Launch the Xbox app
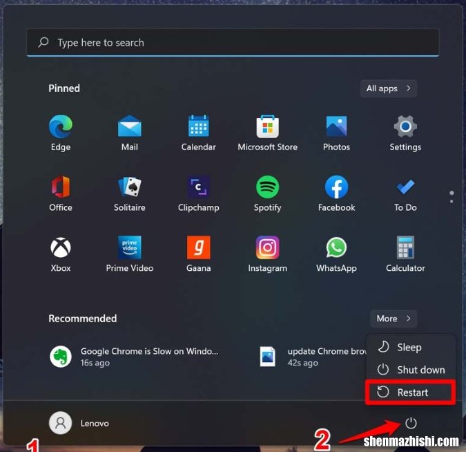This screenshot has height=452, width=466. 61,254
